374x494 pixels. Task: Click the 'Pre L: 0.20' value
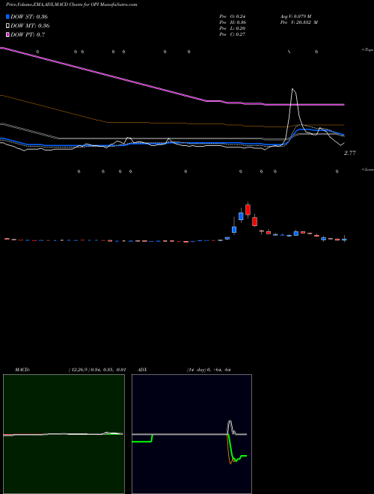[233, 28]
